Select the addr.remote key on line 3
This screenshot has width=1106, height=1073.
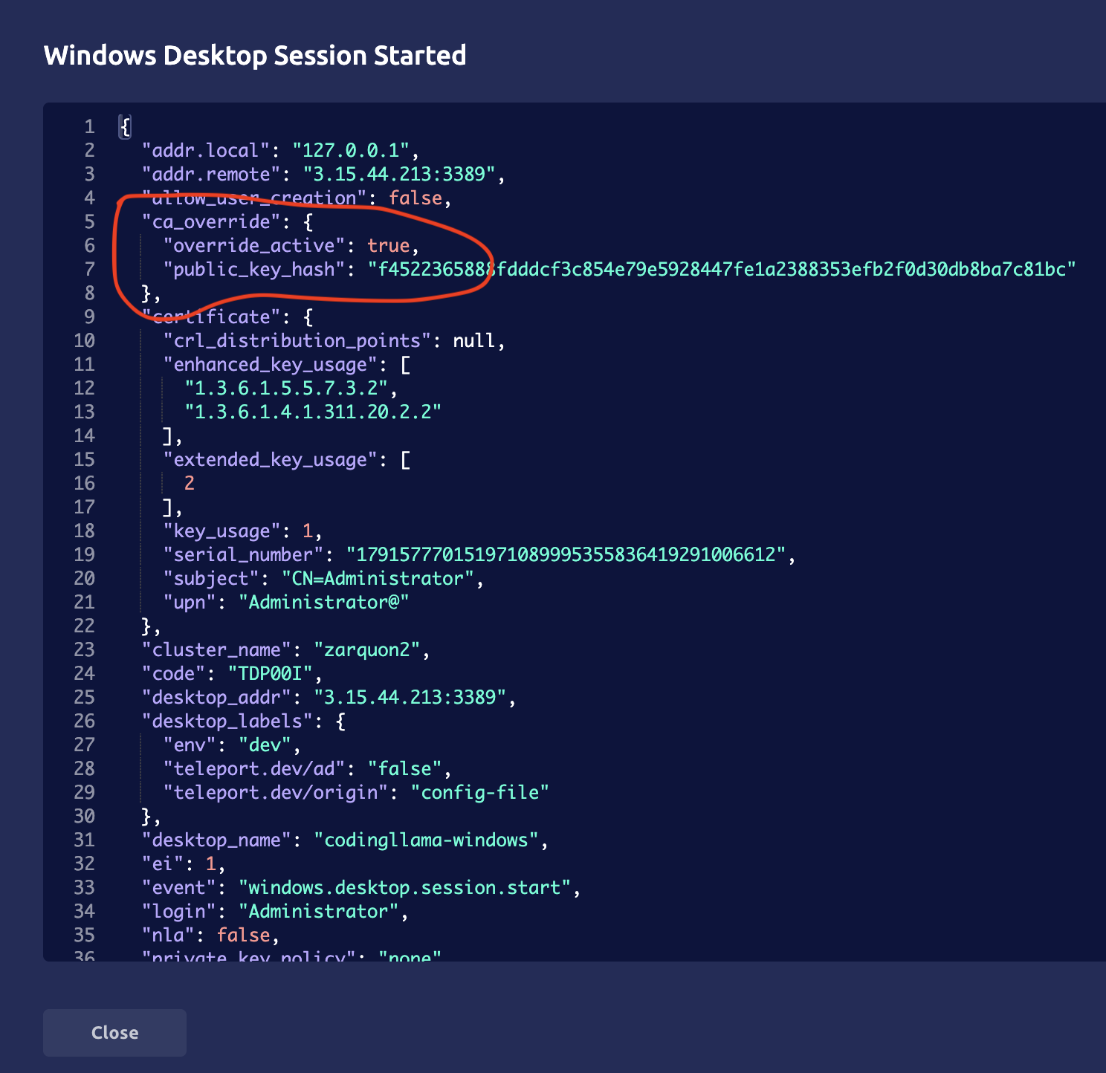[x=211, y=174]
